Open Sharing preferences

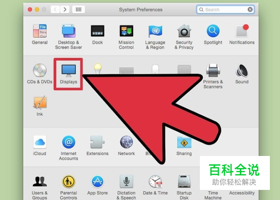(184, 146)
